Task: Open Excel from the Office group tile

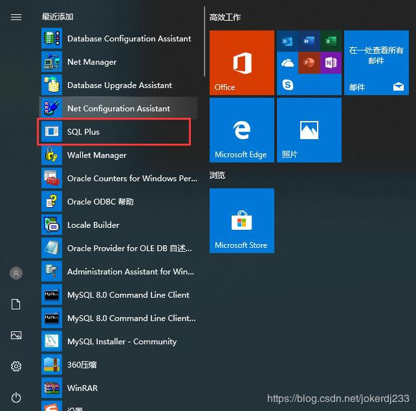Action: [331, 41]
